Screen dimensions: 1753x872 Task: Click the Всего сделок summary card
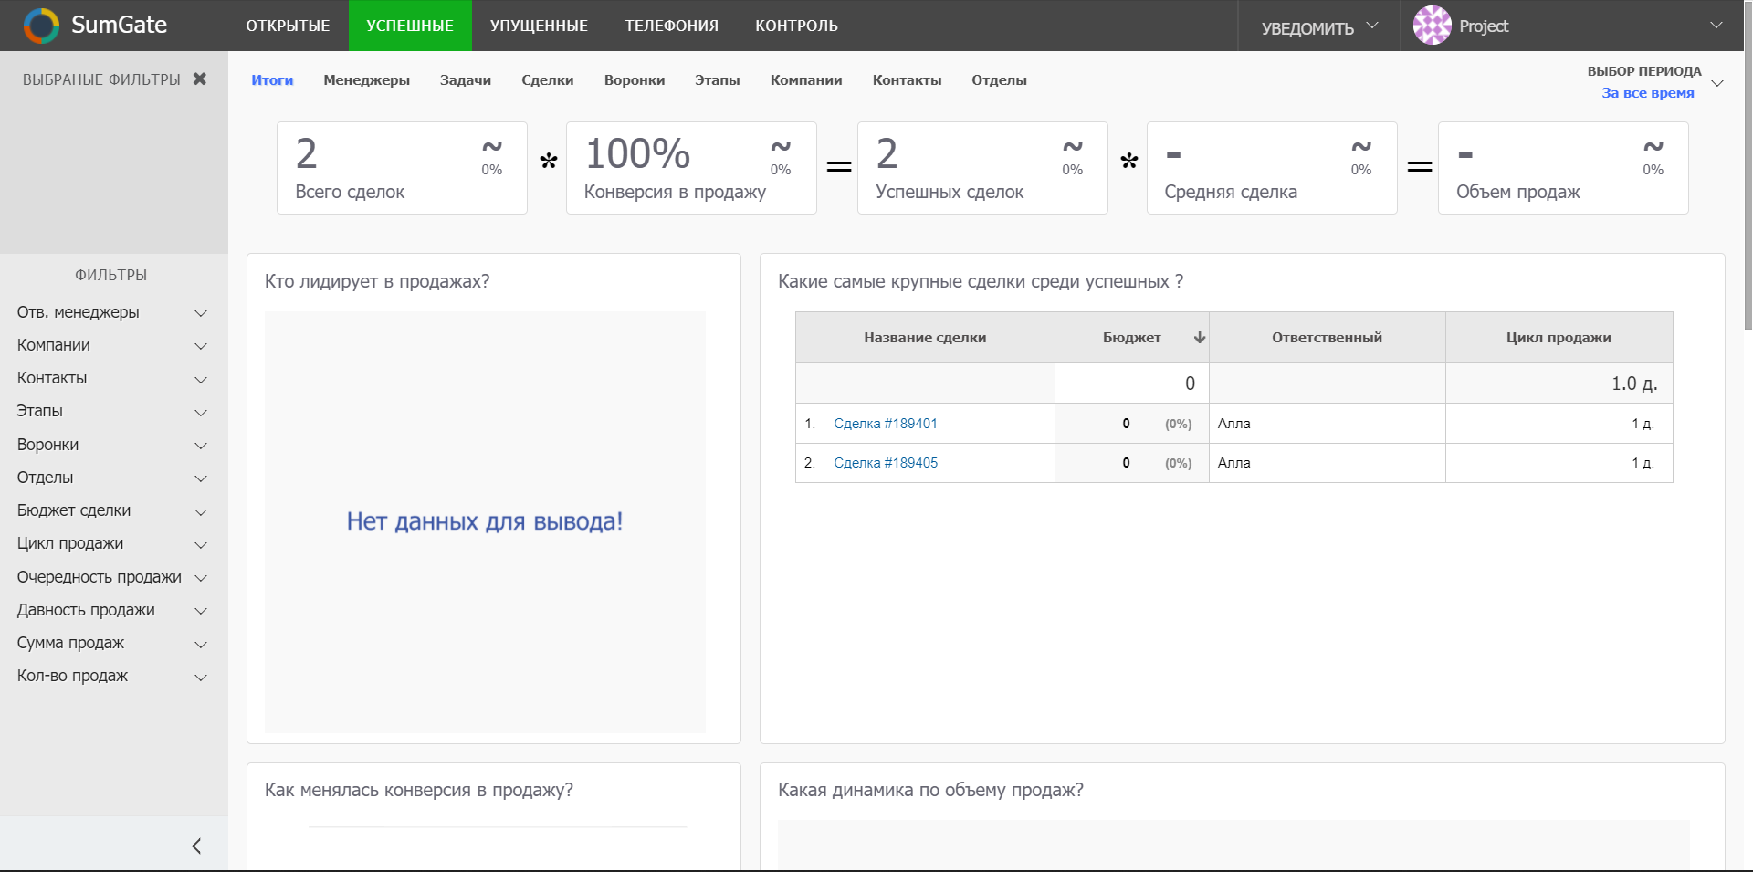[x=402, y=168]
